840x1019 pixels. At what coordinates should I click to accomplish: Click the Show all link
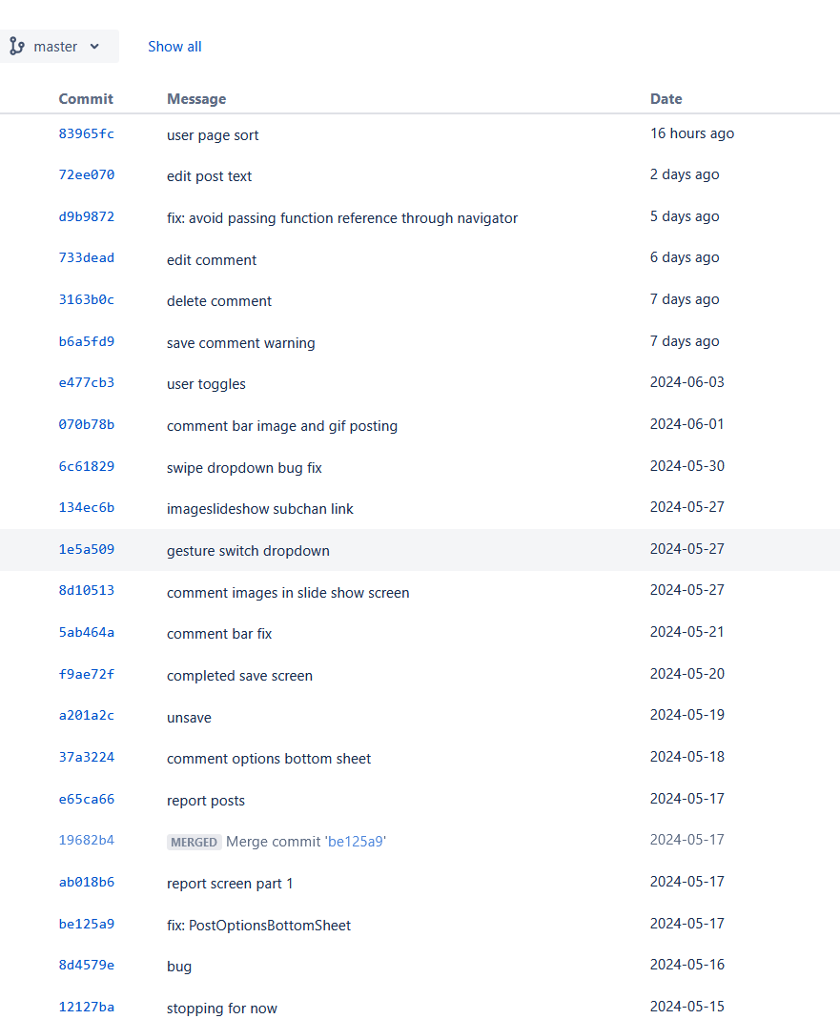(174, 47)
